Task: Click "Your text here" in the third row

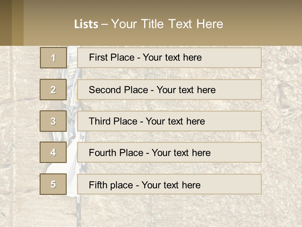Action: coord(175,121)
